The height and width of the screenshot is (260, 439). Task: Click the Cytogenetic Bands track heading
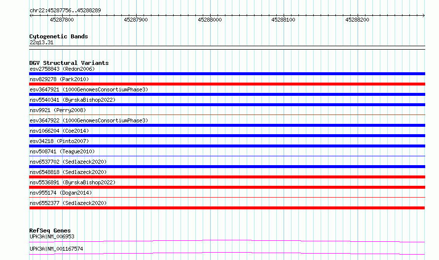point(59,36)
